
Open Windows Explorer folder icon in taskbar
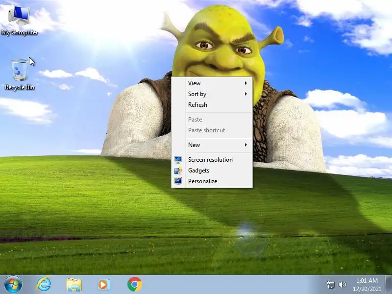[x=74, y=285]
